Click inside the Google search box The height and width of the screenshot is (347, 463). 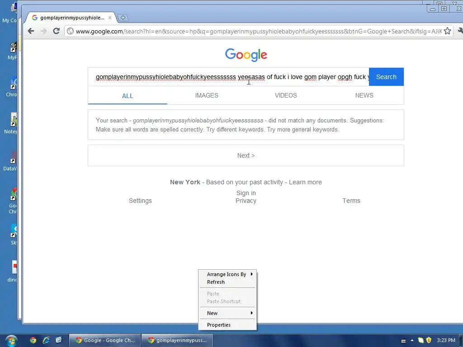(x=228, y=77)
